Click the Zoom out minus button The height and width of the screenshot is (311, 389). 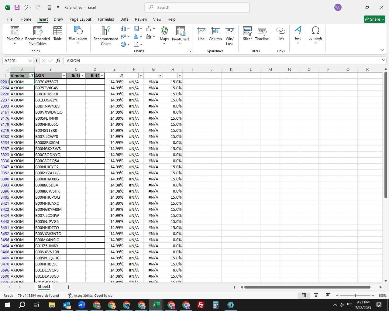click(337, 296)
